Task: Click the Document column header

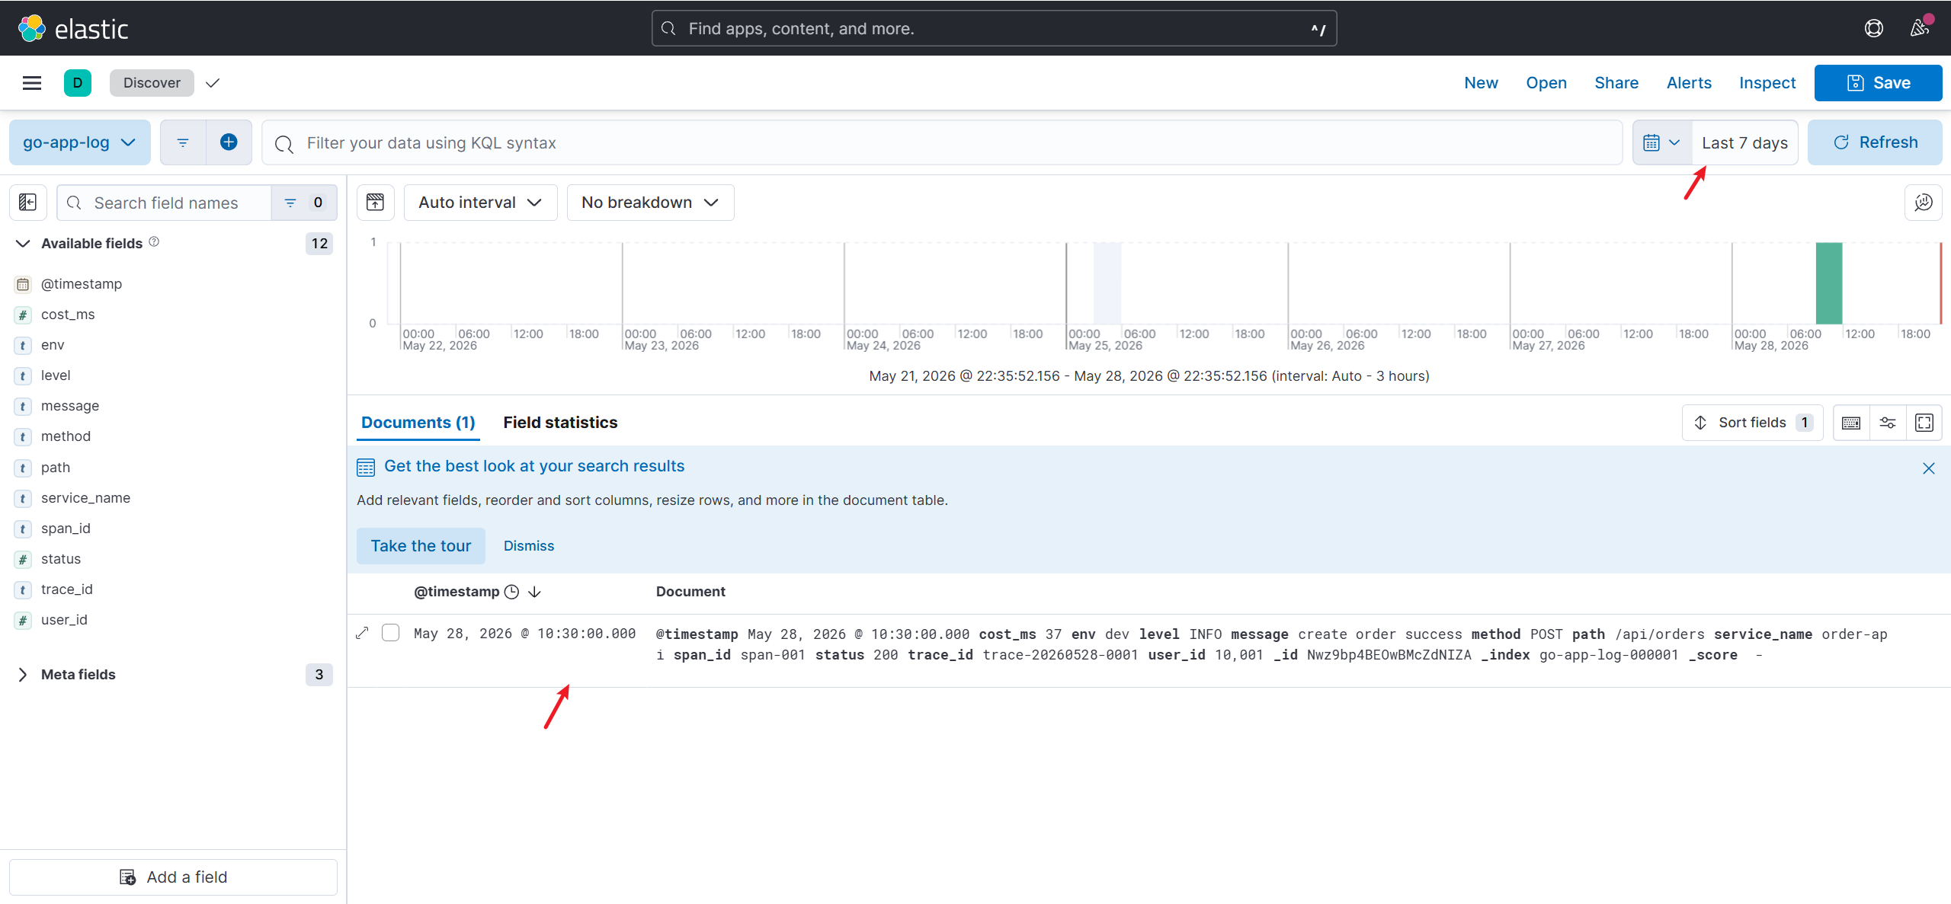Action: coord(690,592)
